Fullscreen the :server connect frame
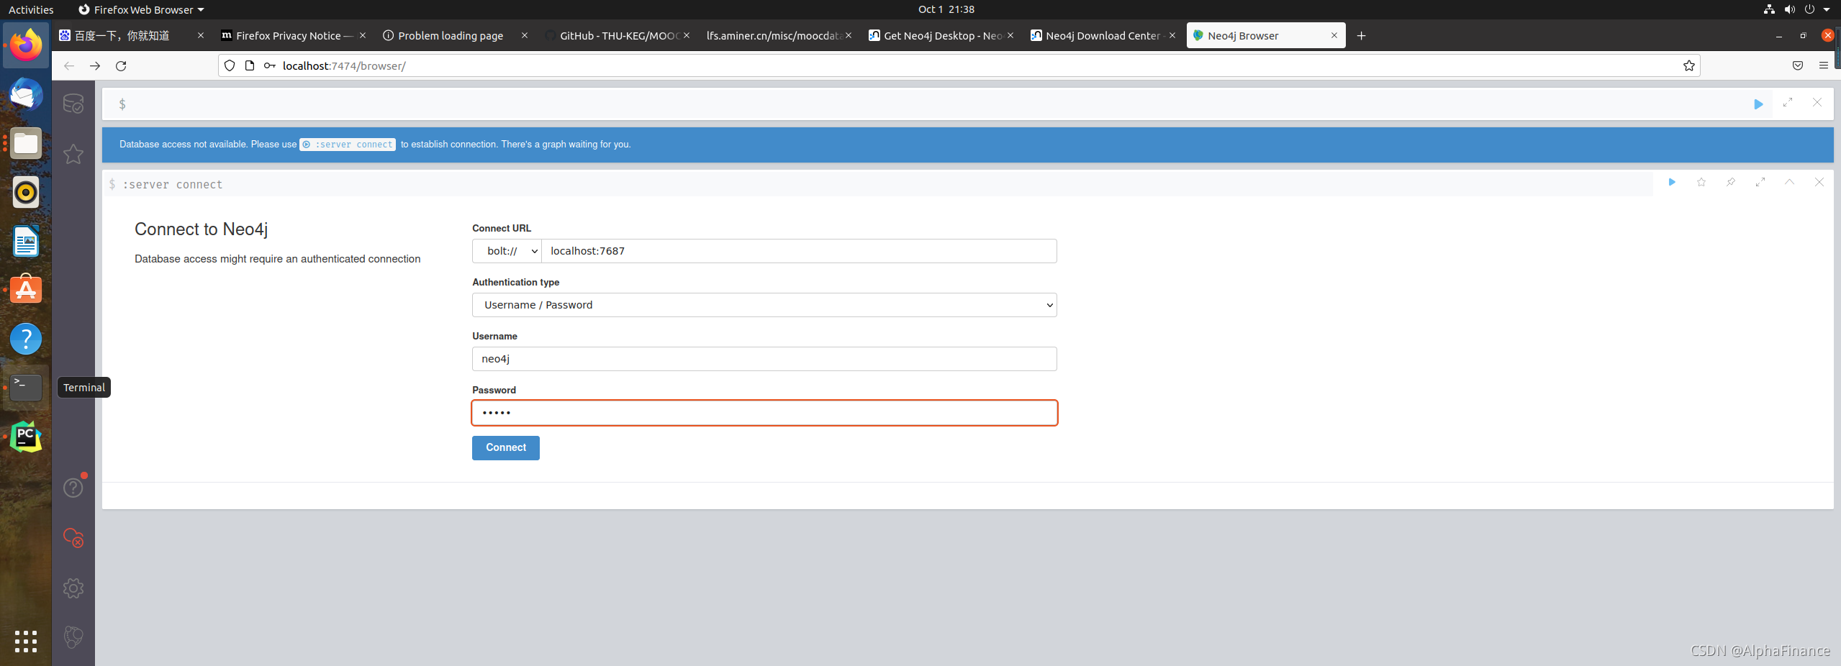The width and height of the screenshot is (1841, 666). point(1760,183)
